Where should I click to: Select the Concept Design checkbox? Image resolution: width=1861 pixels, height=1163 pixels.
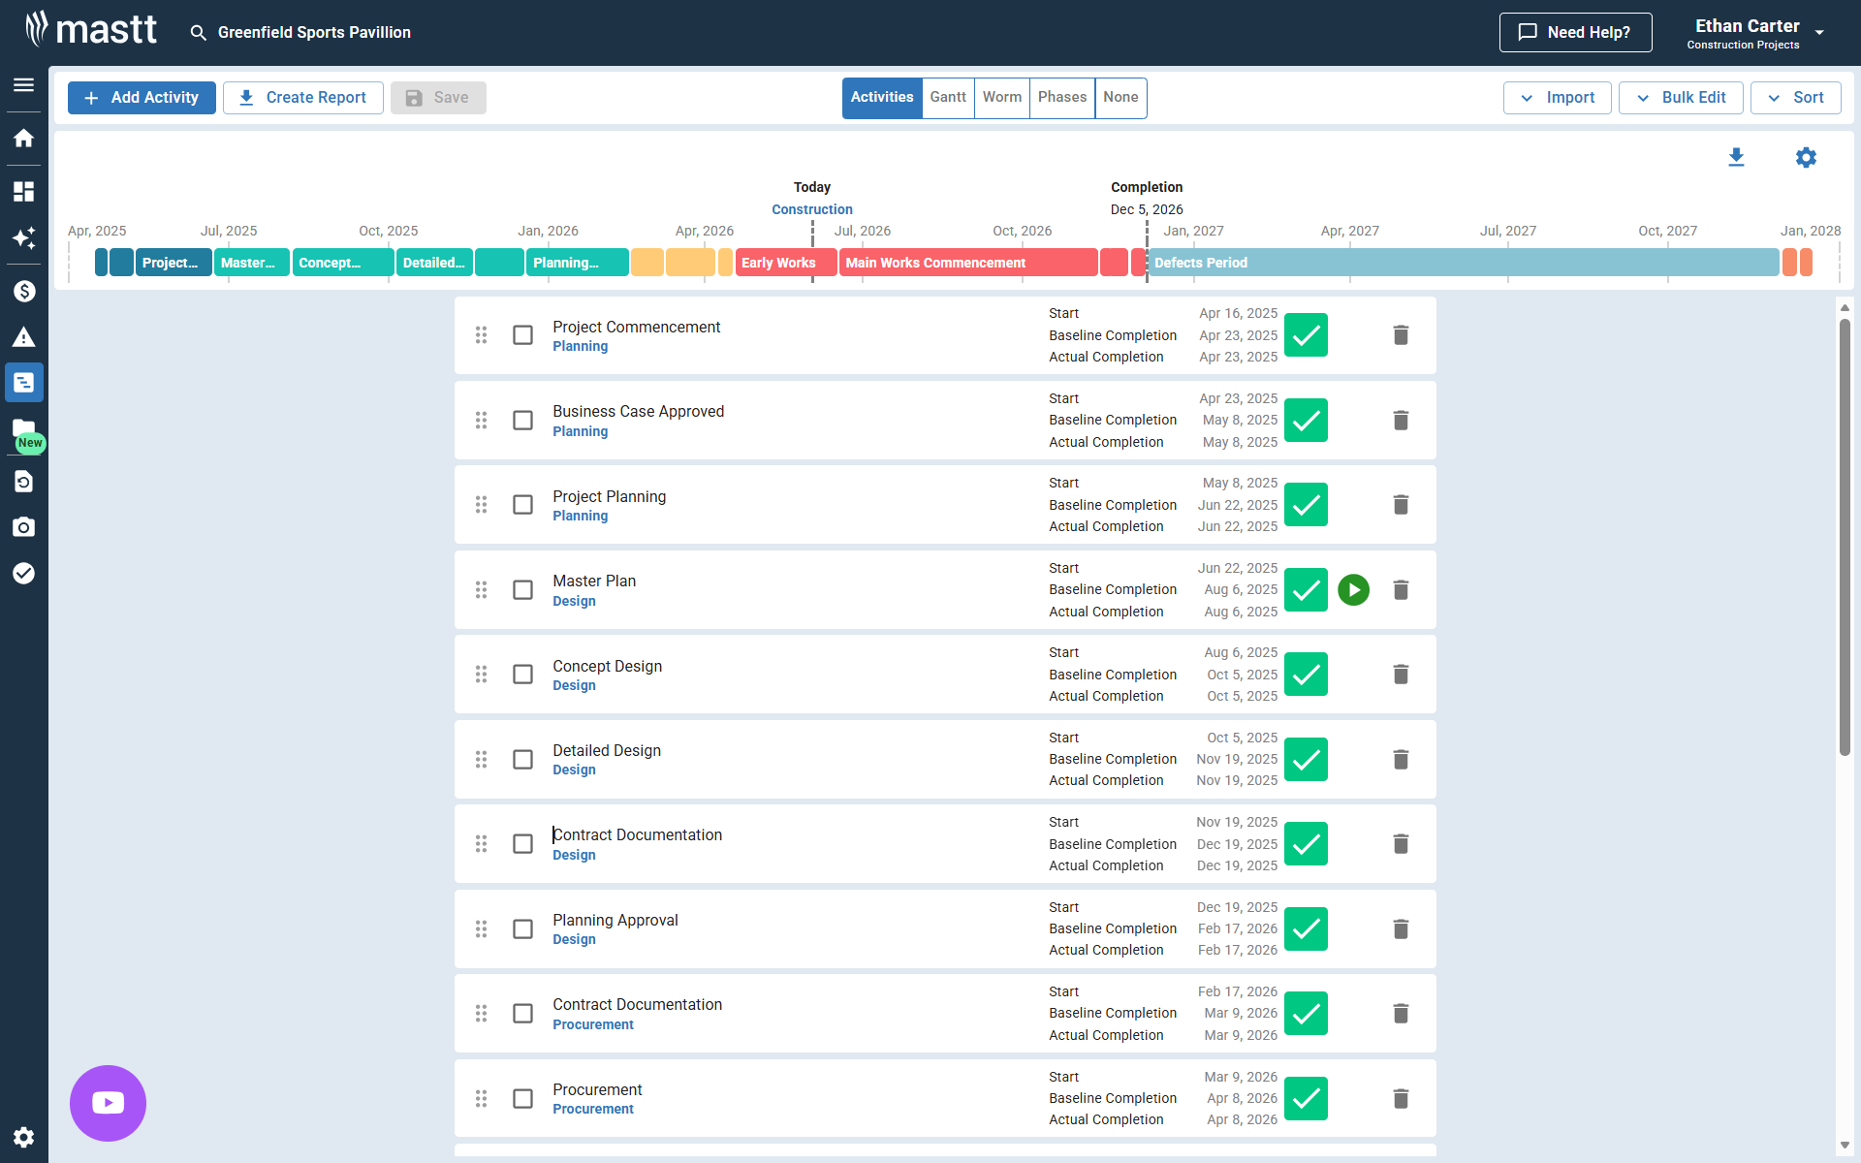pyautogui.click(x=522, y=675)
